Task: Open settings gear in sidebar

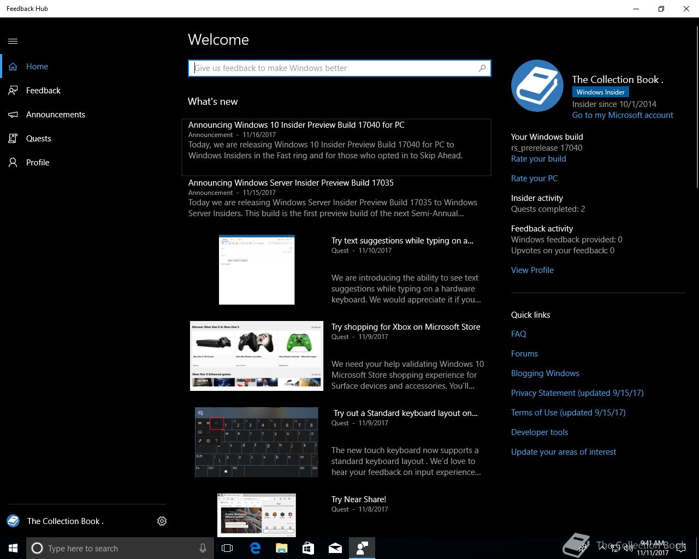Action: click(x=162, y=521)
